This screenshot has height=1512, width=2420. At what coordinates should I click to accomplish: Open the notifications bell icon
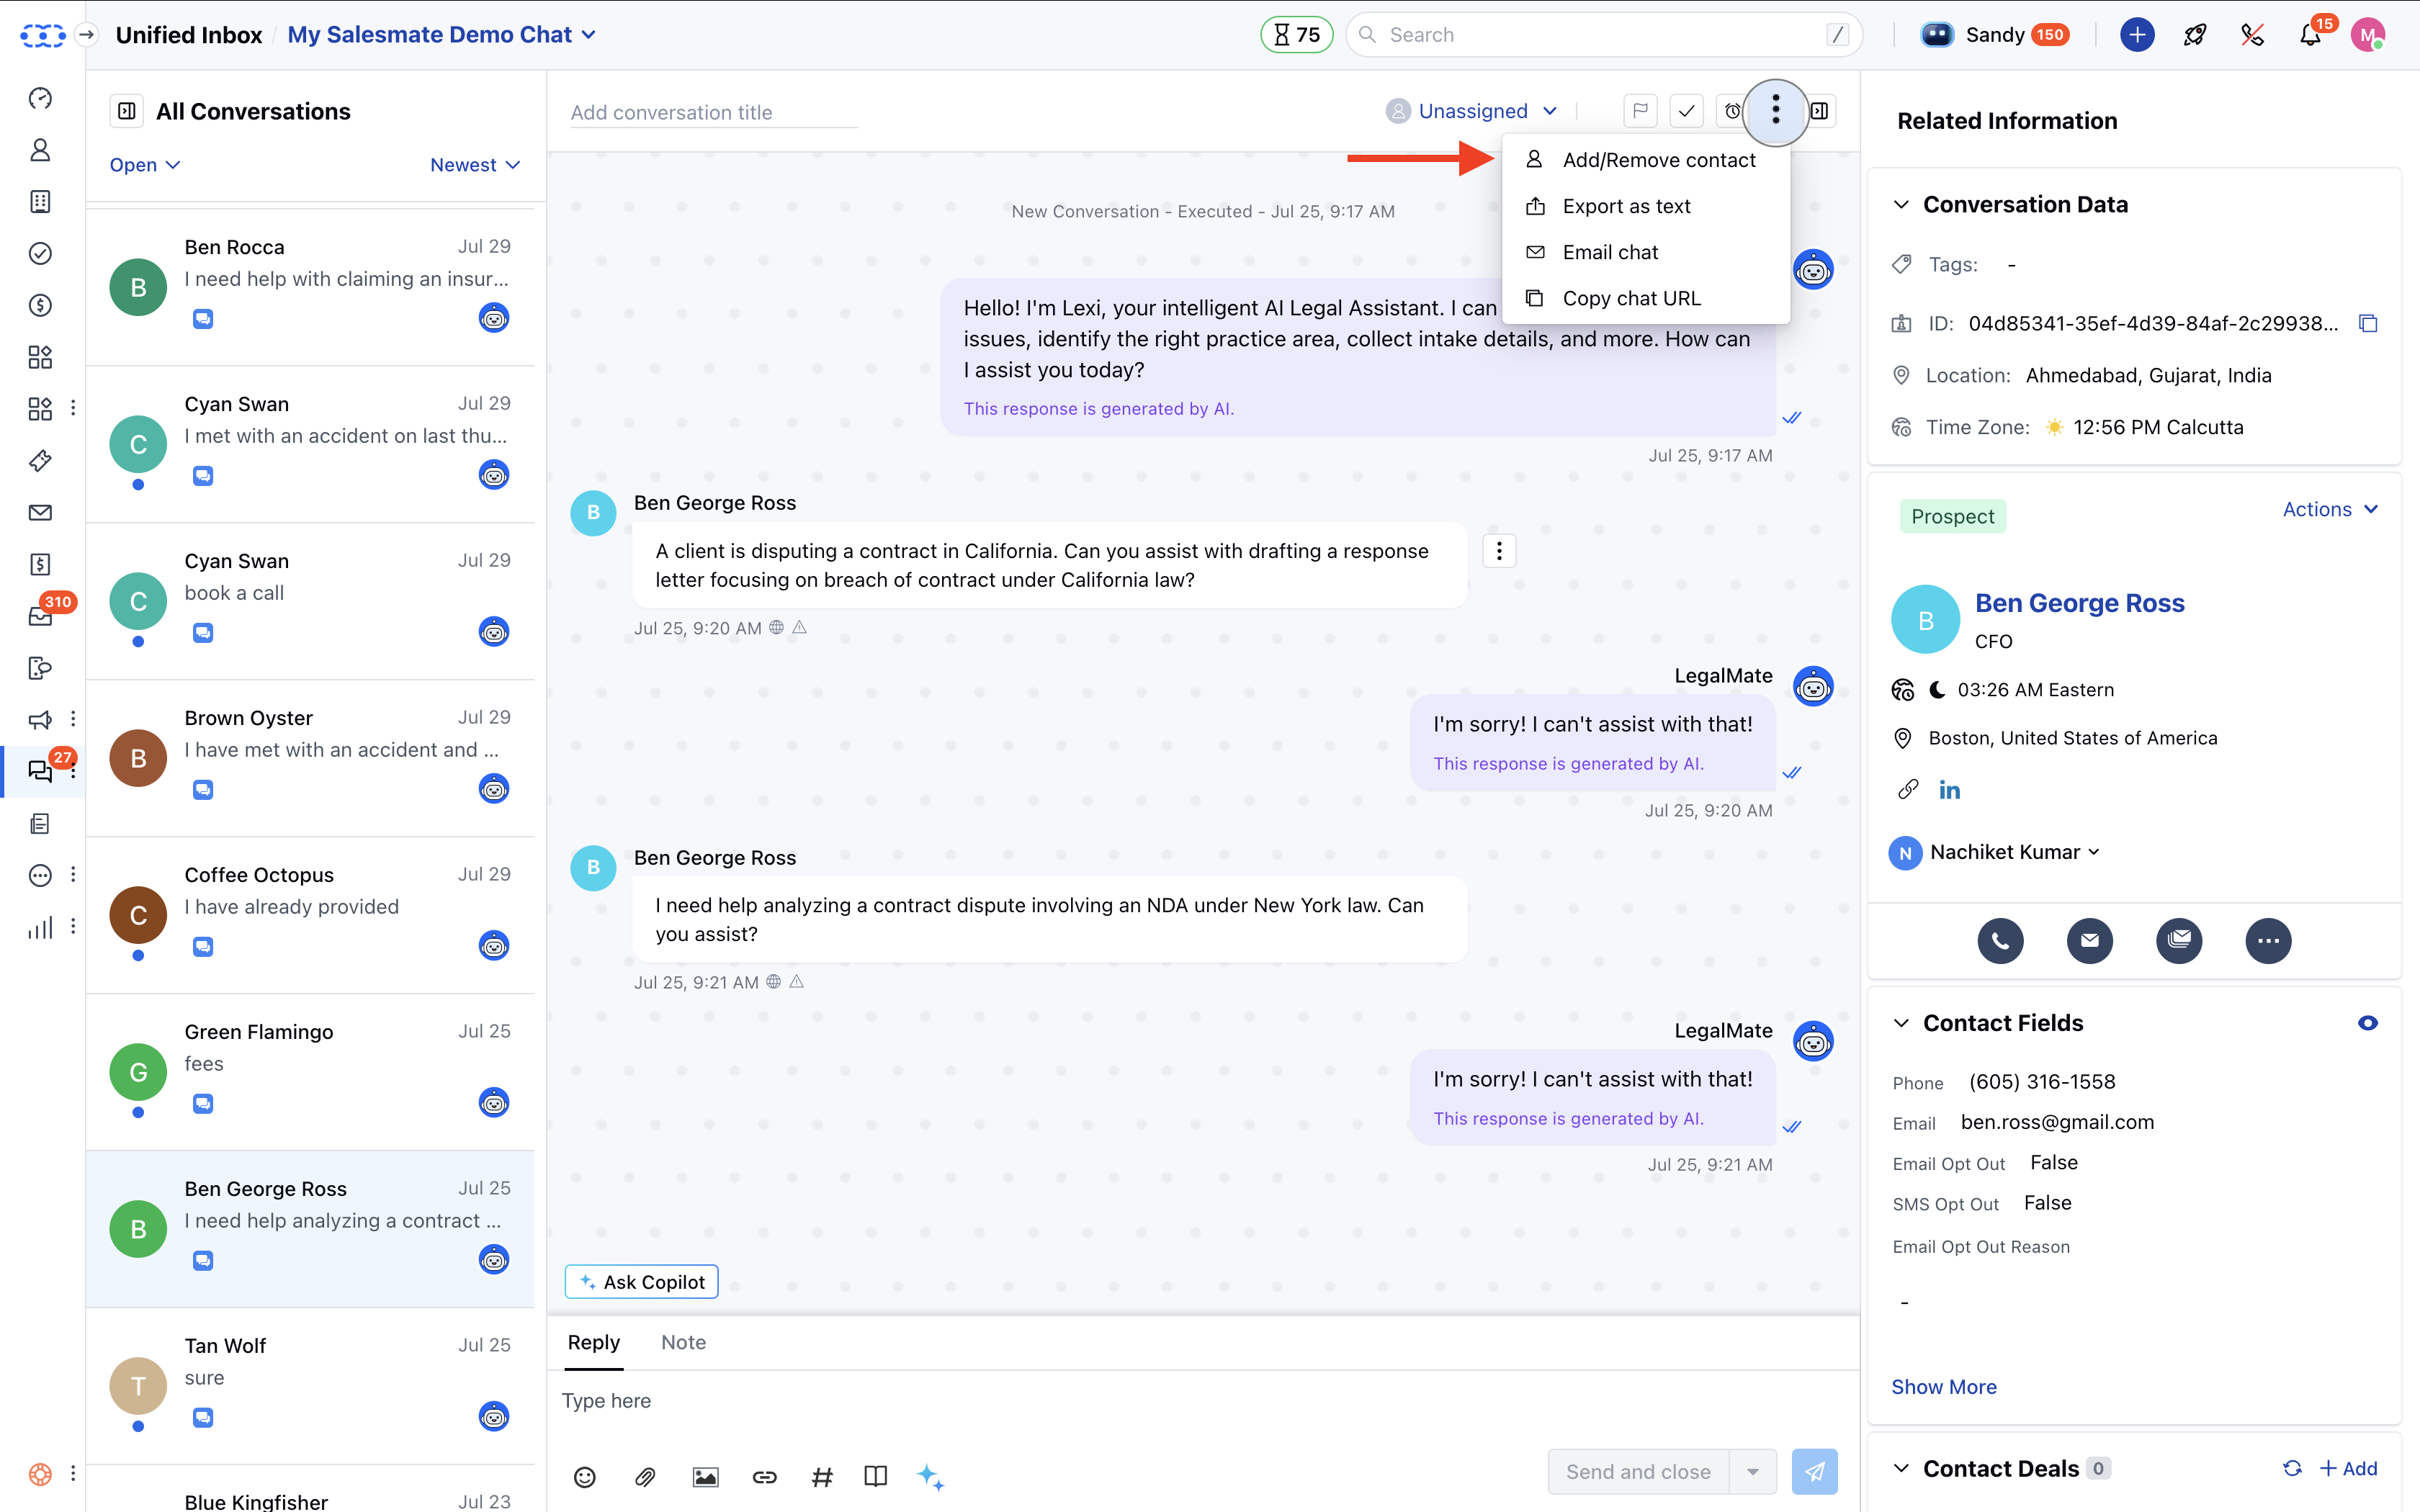[2309, 35]
